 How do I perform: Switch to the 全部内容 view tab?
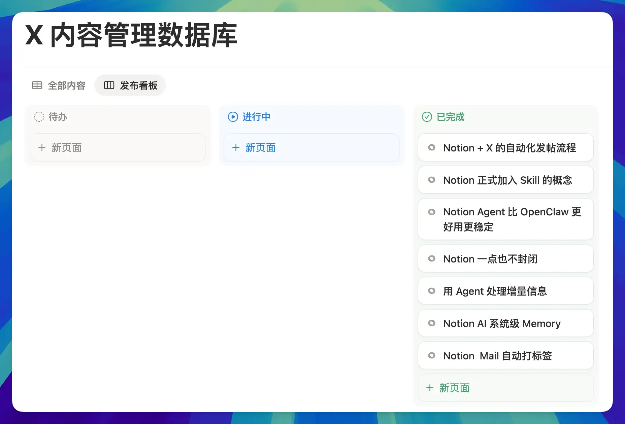tap(66, 85)
